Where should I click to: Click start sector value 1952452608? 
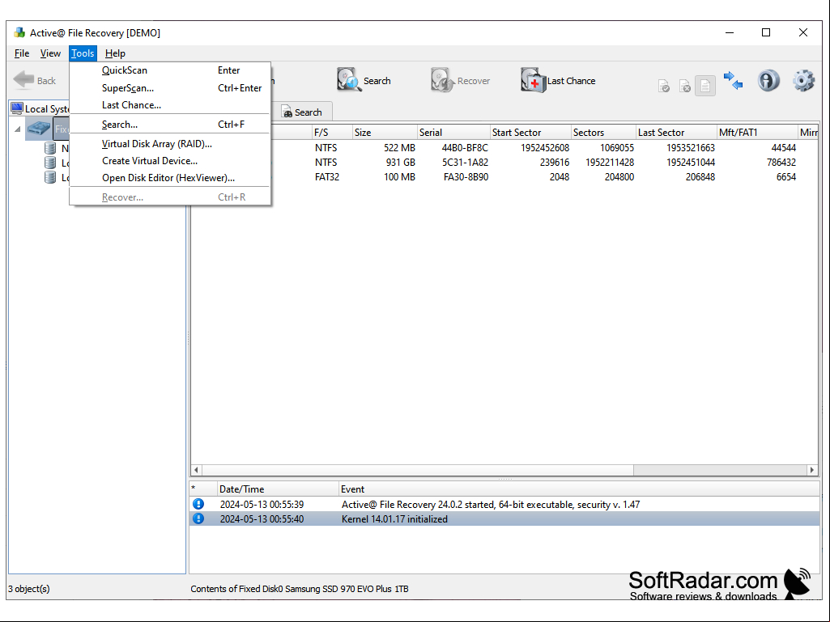(545, 148)
